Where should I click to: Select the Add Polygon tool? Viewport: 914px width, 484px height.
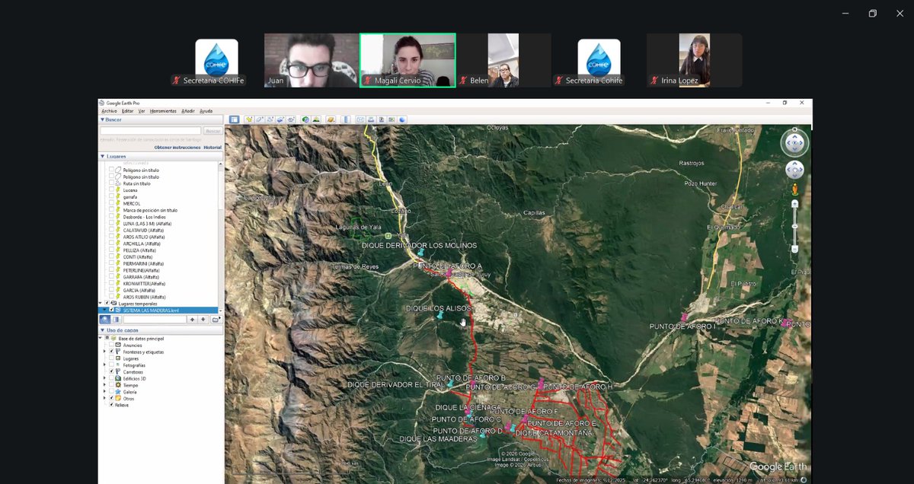tap(260, 119)
